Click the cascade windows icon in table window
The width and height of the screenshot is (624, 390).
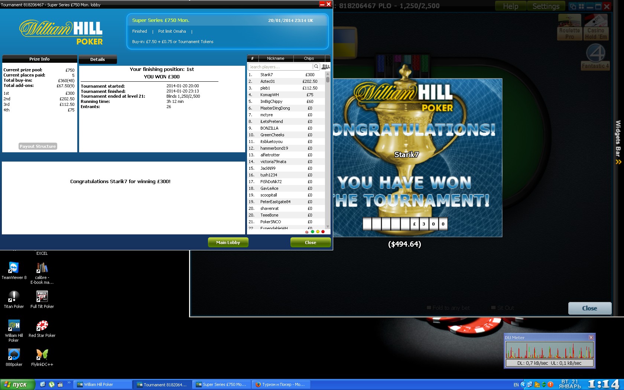point(573,6)
